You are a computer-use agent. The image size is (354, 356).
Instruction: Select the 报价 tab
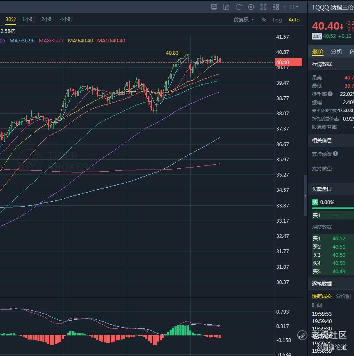pyautogui.click(x=317, y=52)
